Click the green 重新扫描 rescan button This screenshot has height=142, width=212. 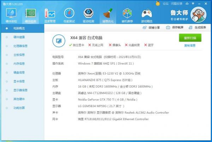[190, 38]
